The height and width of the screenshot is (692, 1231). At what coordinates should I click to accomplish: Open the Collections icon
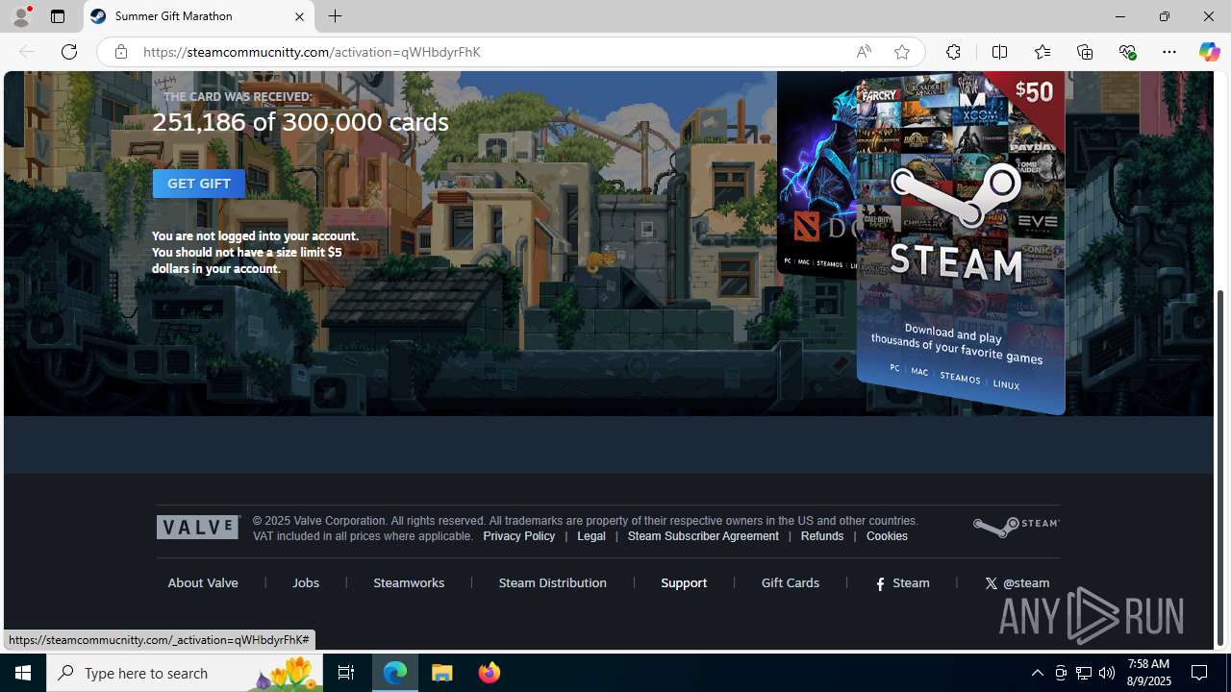[x=1085, y=52]
